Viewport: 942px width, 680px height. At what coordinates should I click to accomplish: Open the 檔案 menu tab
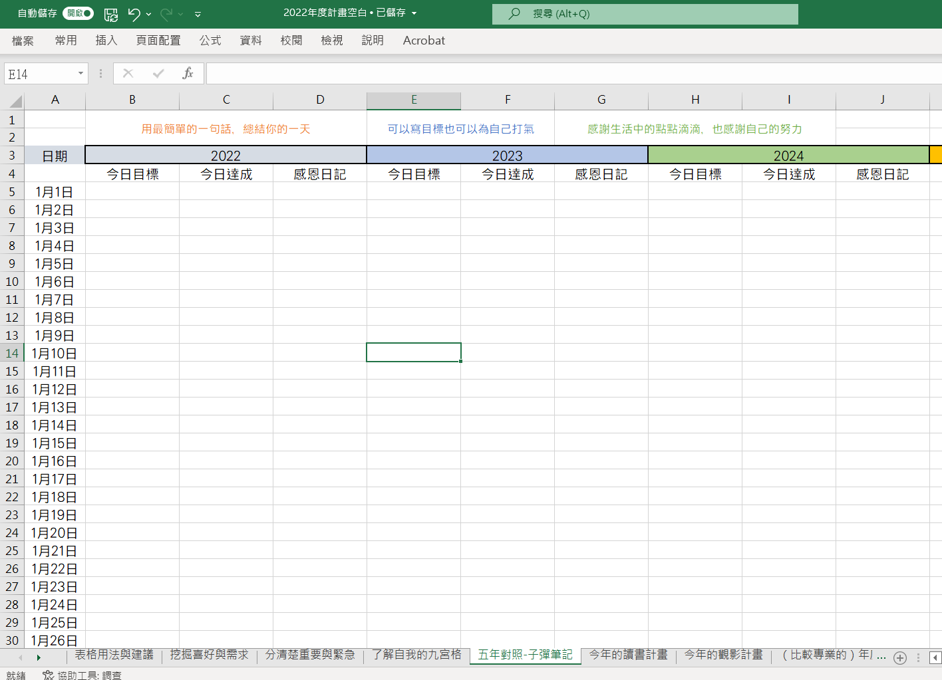[x=23, y=41]
